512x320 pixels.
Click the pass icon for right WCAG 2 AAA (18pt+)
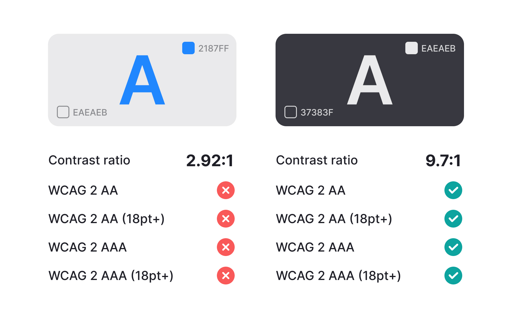pos(453,276)
